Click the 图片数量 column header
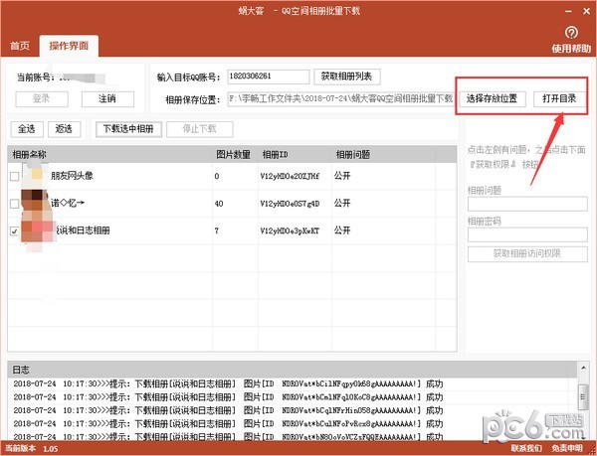Screen dimensions: 597x456 [235, 154]
